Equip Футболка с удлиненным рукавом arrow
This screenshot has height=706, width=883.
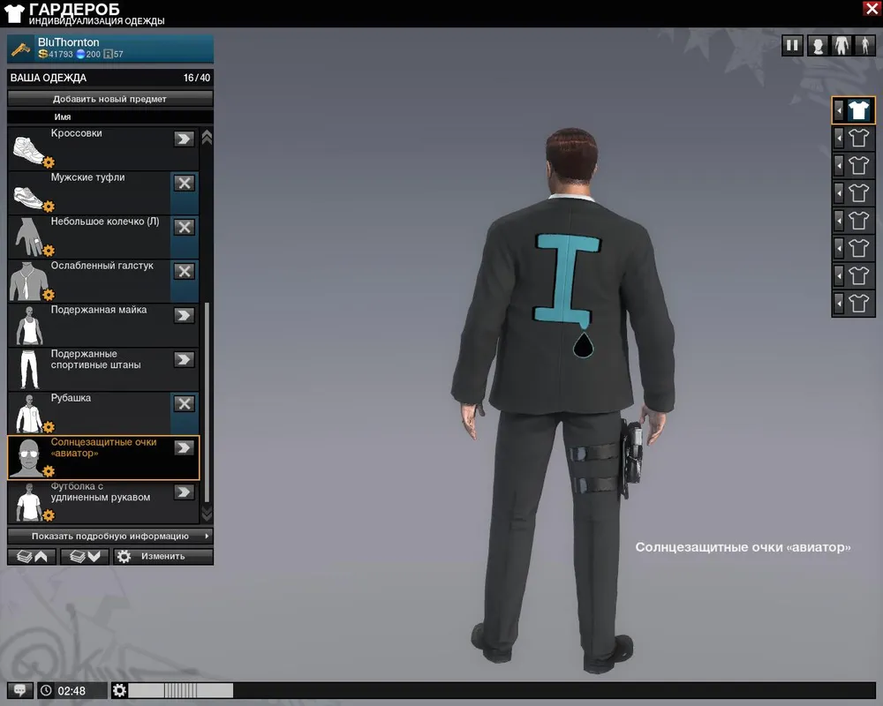point(184,492)
